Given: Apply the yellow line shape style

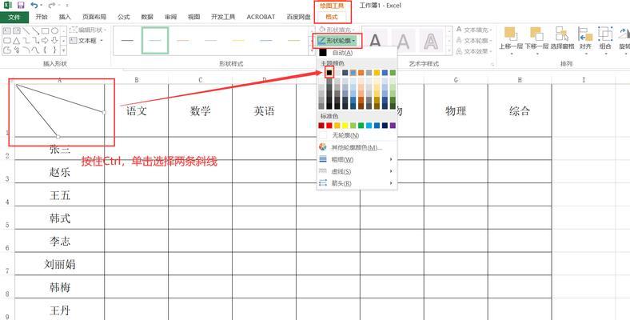Looking at the screenshot, I should tap(238, 41).
